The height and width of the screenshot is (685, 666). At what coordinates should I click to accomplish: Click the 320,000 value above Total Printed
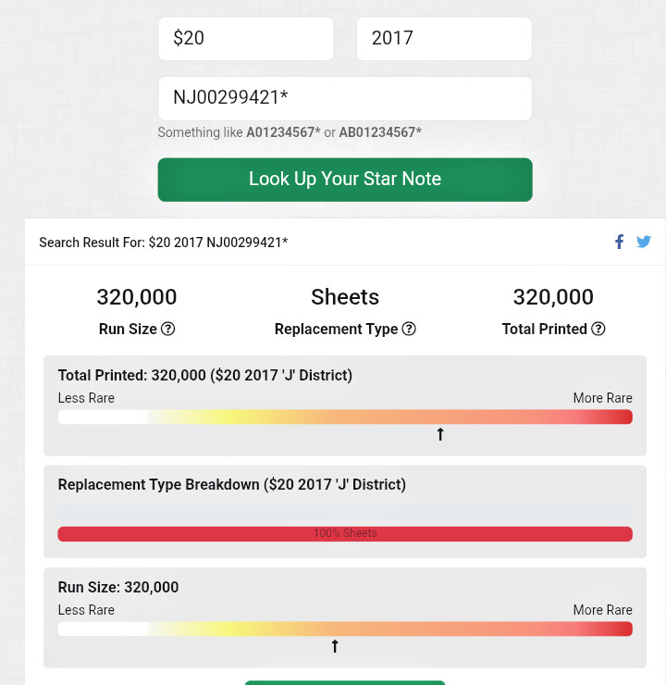553,297
